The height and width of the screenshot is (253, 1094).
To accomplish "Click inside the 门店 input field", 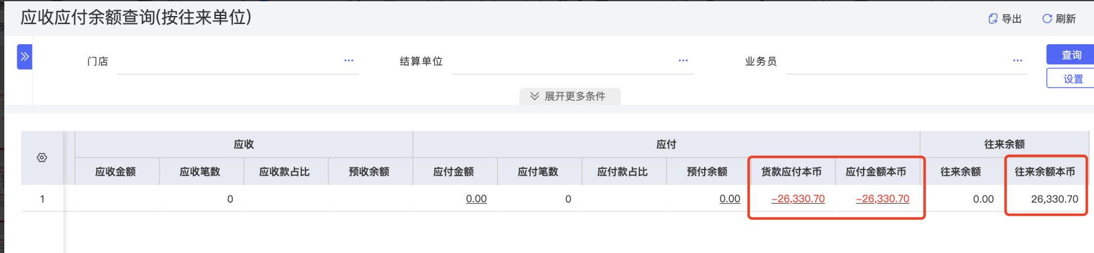I will [228, 62].
